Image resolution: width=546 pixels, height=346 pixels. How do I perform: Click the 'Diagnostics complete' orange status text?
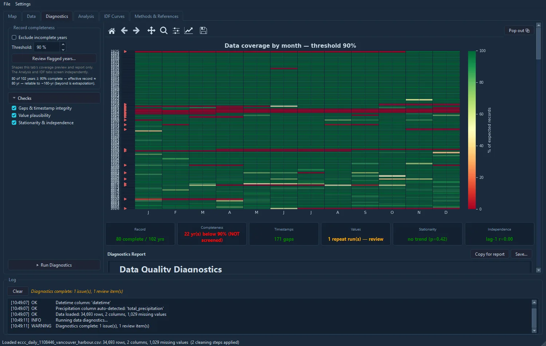[x=77, y=291]
